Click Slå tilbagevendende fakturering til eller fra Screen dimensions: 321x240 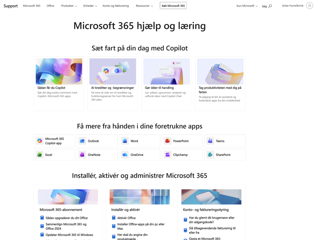pos(212,230)
